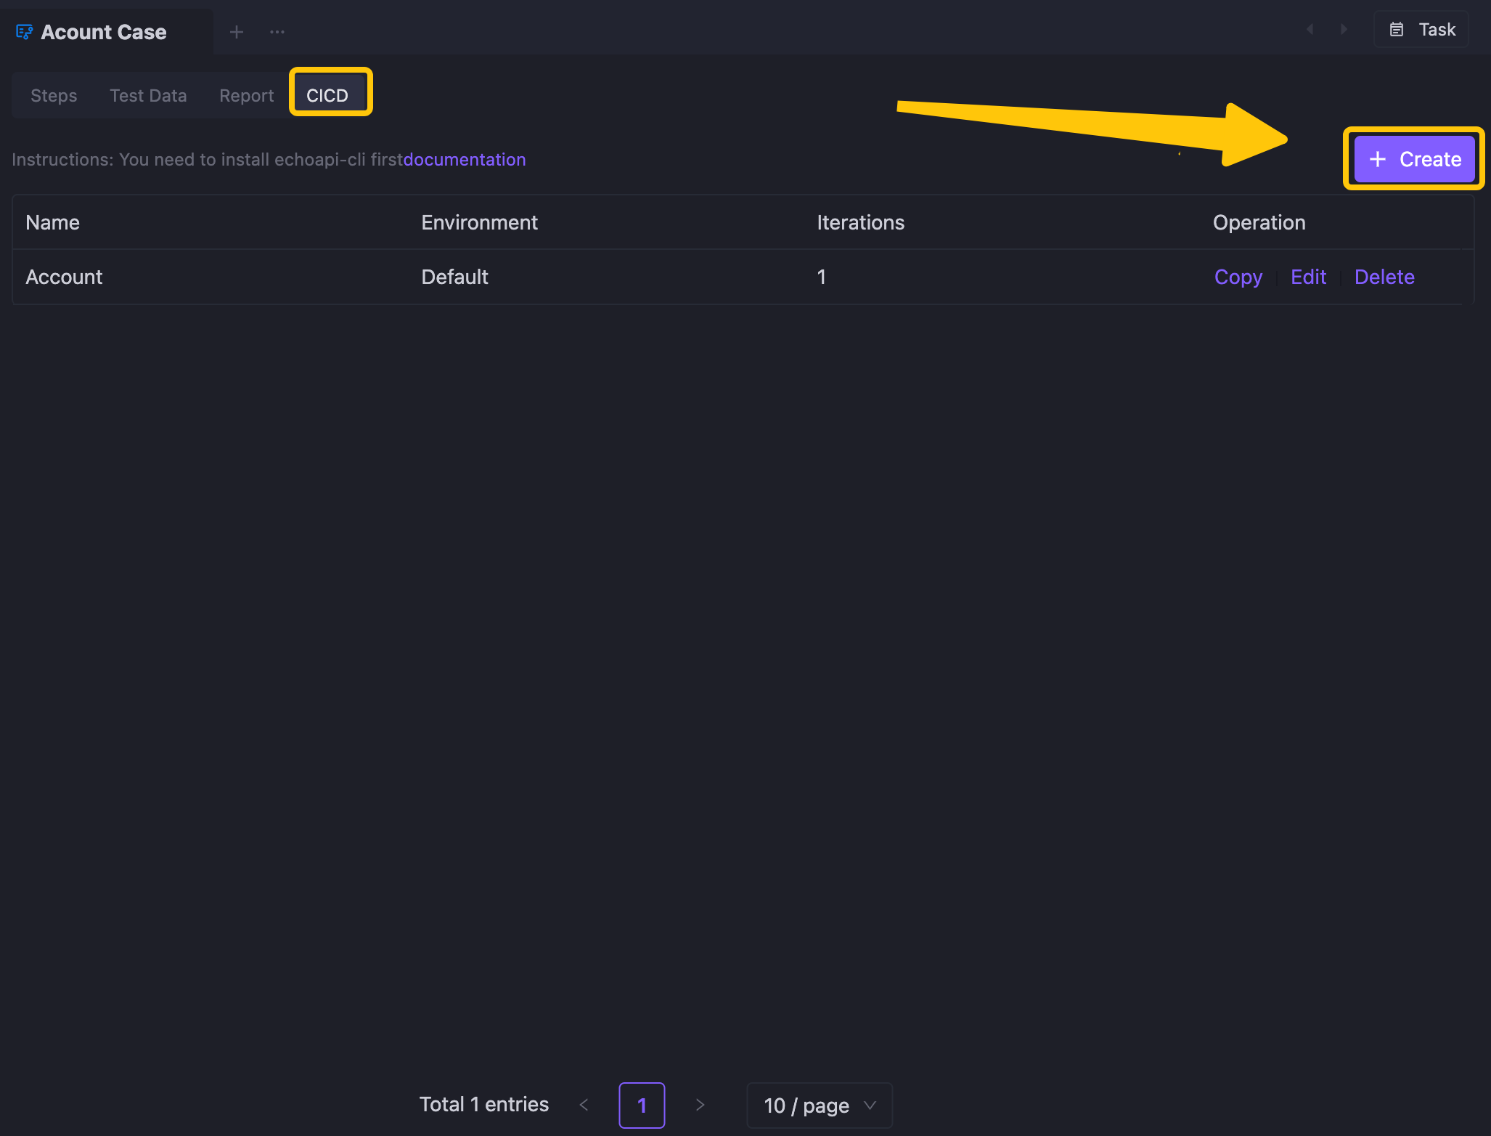Viewport: 1491px width, 1136px height.
Task: Switch to the Steps tab
Action: click(54, 95)
